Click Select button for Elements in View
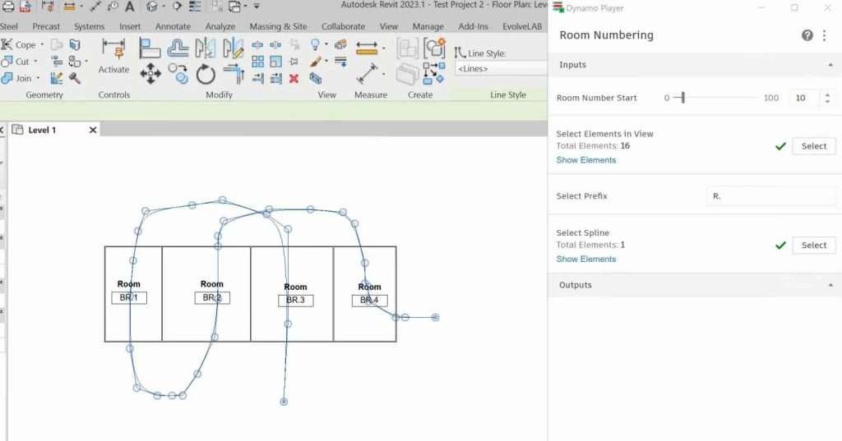This screenshot has height=441, width=842. 813,146
